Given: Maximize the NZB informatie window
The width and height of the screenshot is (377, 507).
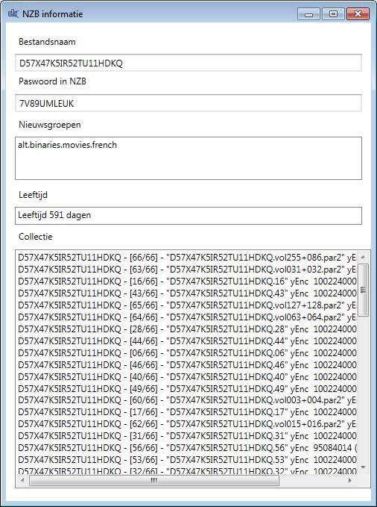Looking at the screenshot, I should [333, 14].
